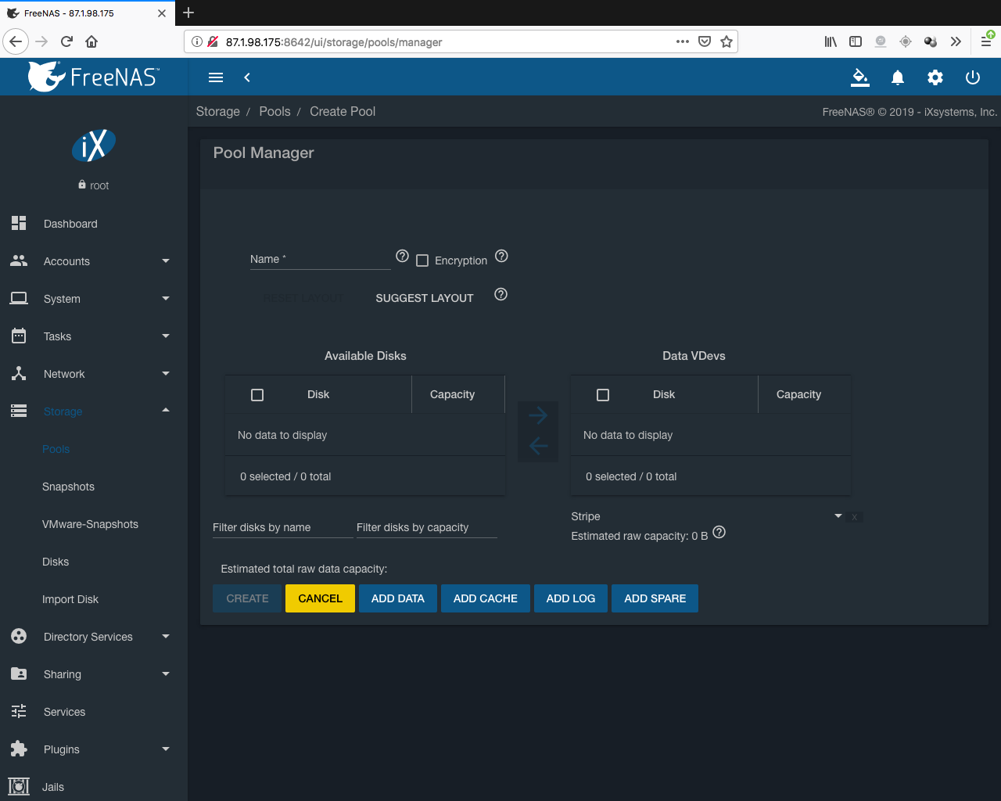Click the power icon in top bar
This screenshot has width=1001, height=801.
pos(972,77)
